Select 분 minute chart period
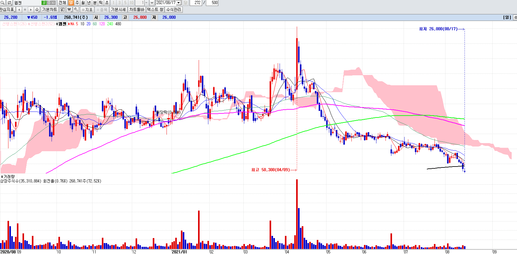The height and width of the screenshot is (254, 517). pyautogui.click(x=95, y=2)
